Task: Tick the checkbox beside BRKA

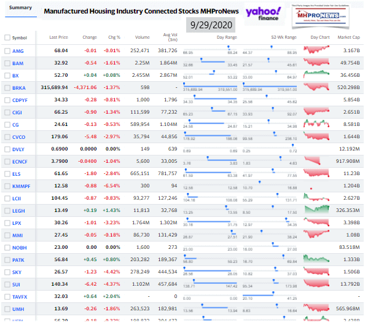Action: click(x=7, y=88)
